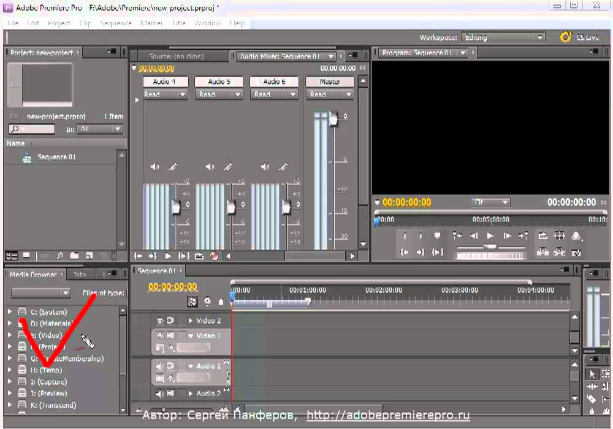Collapse the Audio 1 track

click(191, 366)
